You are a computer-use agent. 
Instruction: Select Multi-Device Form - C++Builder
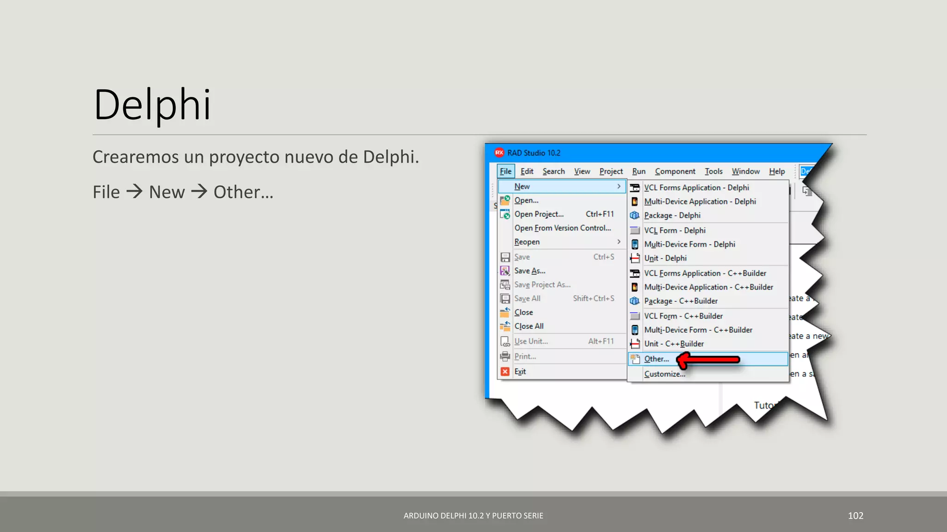[x=708, y=330]
